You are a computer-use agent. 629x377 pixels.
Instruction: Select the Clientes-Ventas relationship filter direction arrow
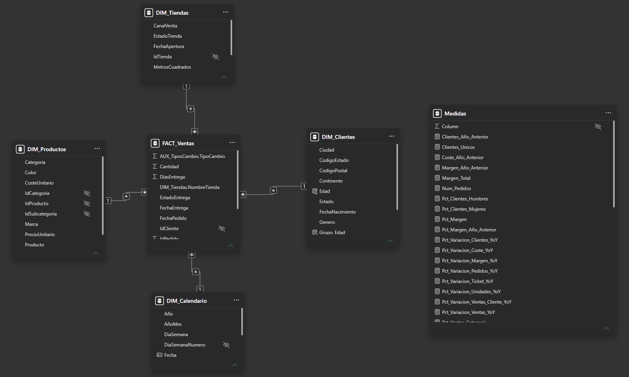pos(273,190)
